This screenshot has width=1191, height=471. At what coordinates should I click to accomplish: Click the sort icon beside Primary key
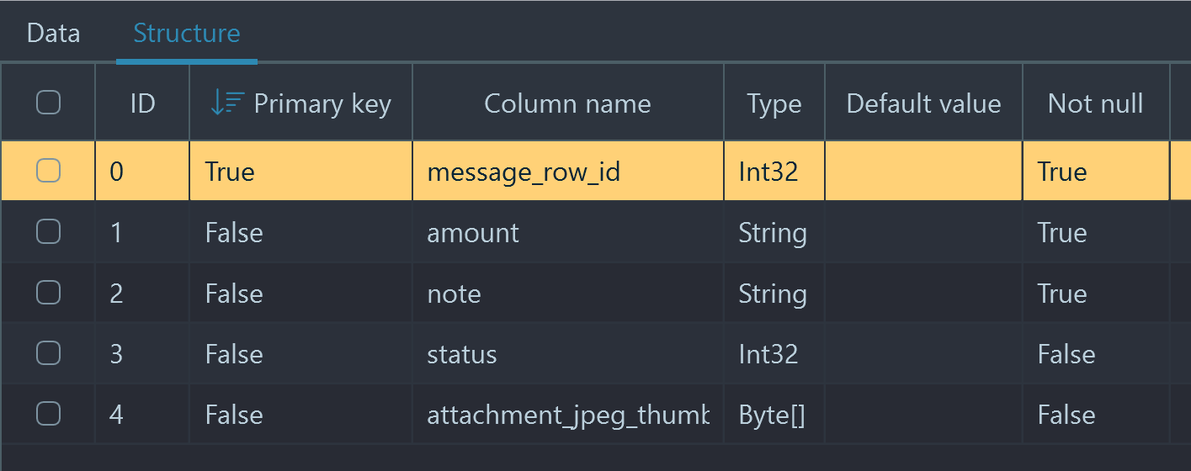[x=226, y=103]
